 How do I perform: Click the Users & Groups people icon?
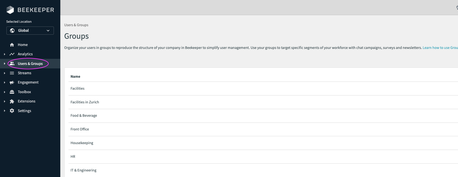click(12, 63)
